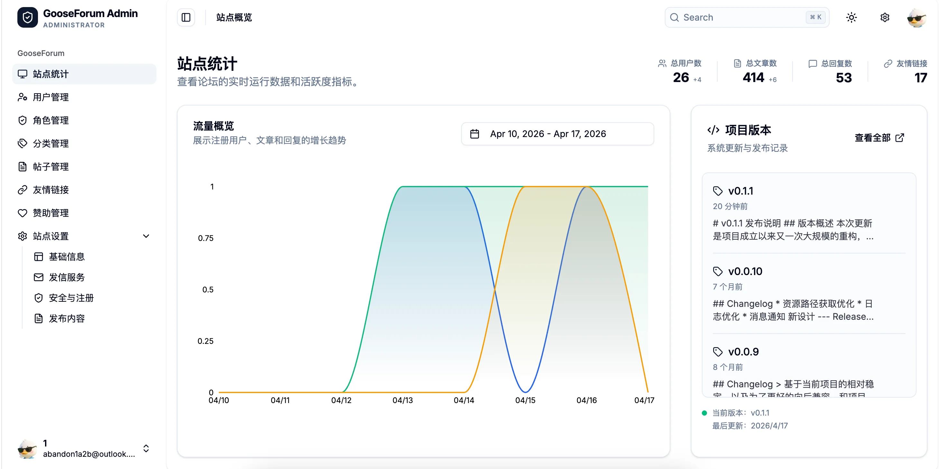This screenshot has height=469, width=939.
Task: Open 发信服务 mail settings
Action: [x=67, y=277]
